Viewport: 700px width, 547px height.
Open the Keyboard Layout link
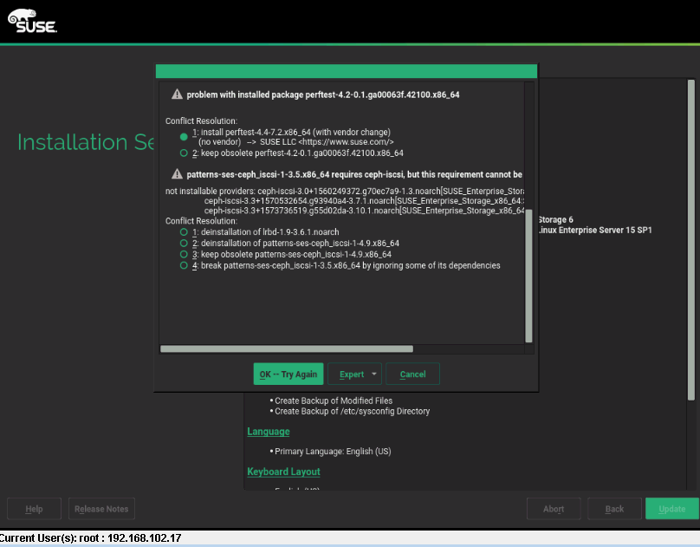pyautogui.click(x=283, y=472)
